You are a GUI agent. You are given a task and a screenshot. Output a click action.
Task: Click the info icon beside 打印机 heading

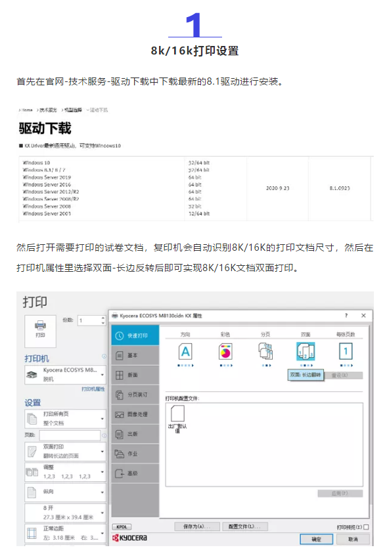[104, 356]
